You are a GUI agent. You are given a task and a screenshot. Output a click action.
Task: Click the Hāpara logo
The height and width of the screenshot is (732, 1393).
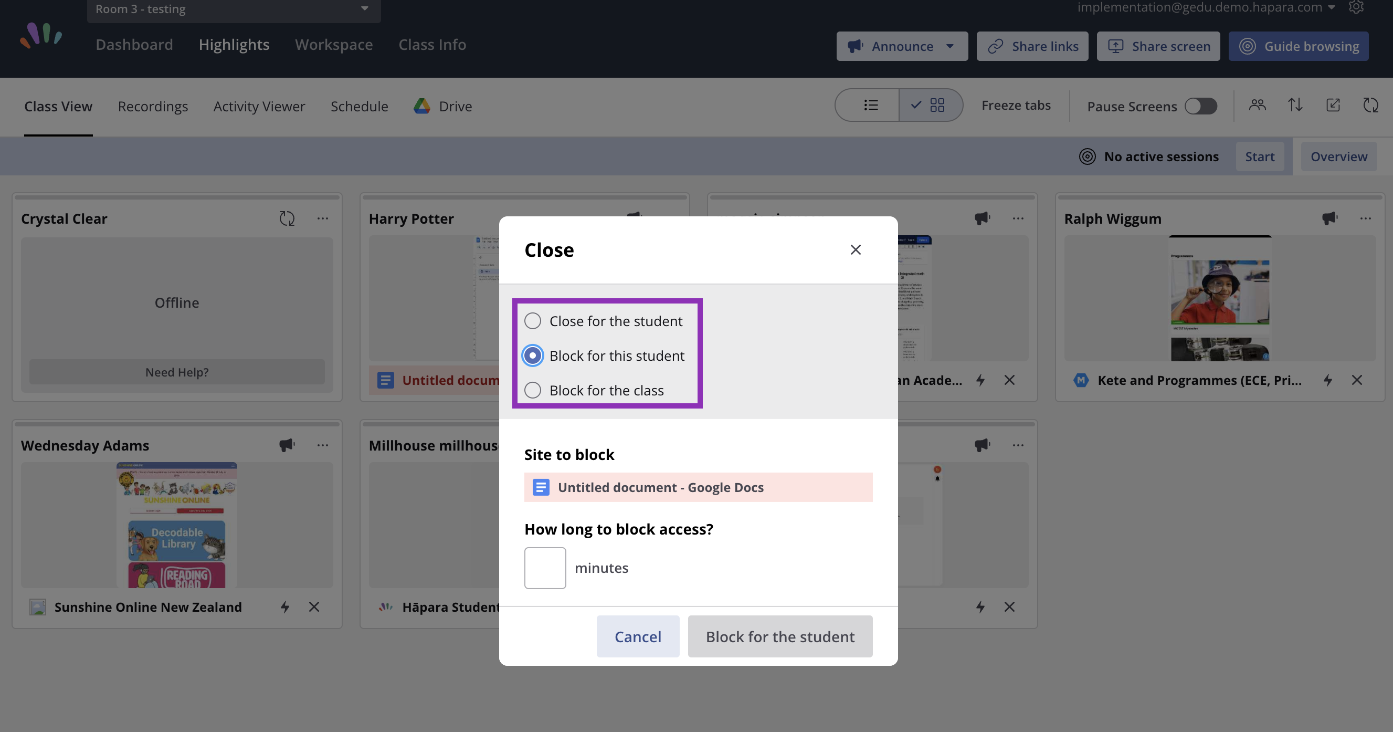[41, 36]
